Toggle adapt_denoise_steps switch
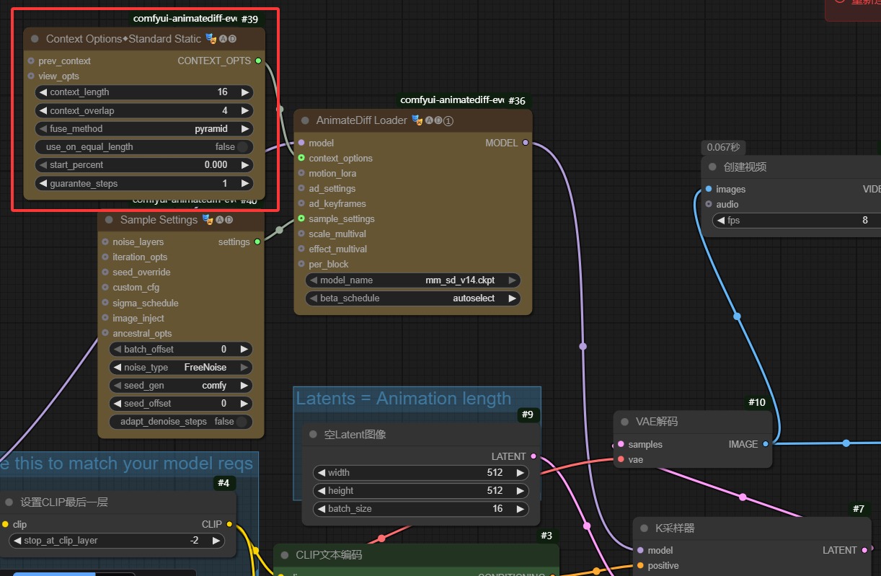The width and height of the screenshot is (881, 576). [242, 422]
